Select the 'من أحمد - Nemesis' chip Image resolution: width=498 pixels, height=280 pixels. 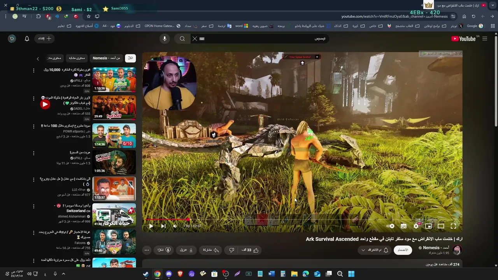pos(106,58)
